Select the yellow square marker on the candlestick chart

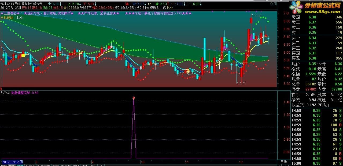point(23,55)
